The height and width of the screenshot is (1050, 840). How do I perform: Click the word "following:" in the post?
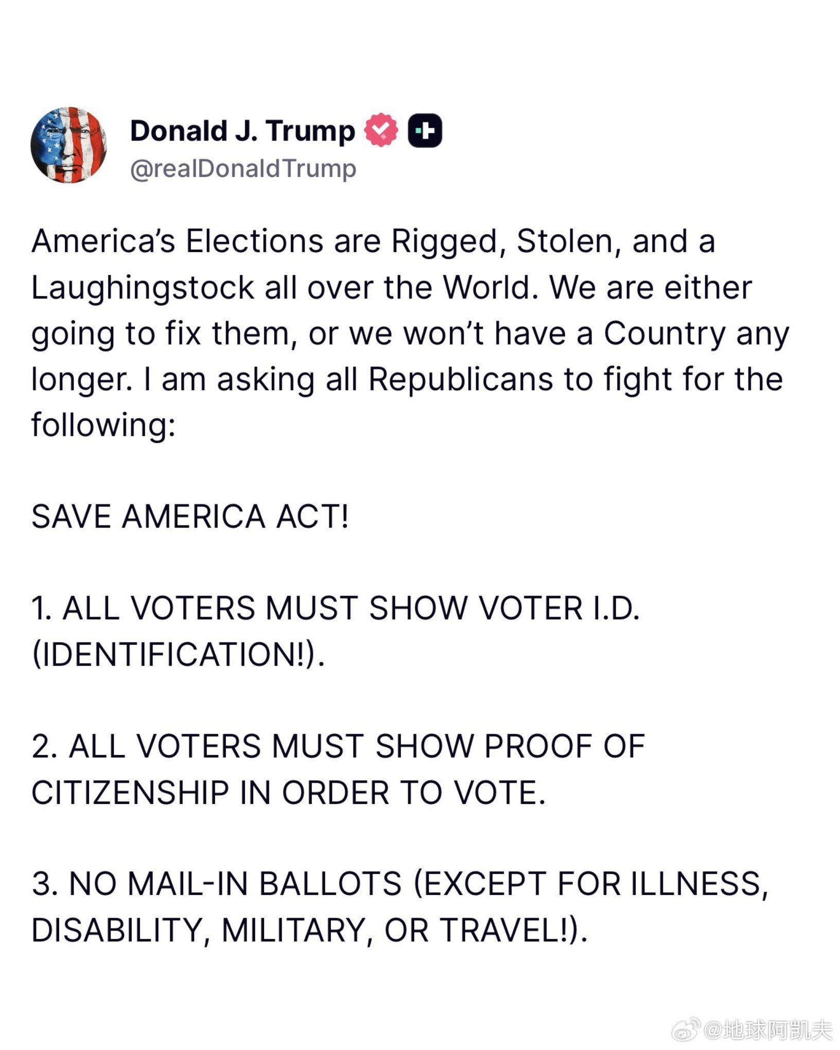103,425
